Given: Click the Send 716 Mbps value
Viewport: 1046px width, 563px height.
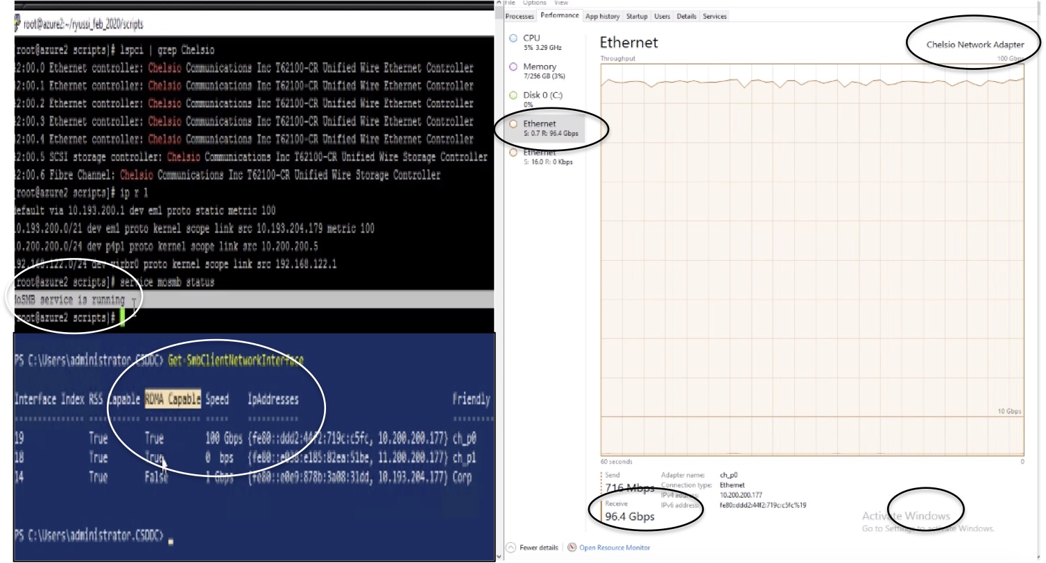Looking at the screenshot, I should click(630, 488).
